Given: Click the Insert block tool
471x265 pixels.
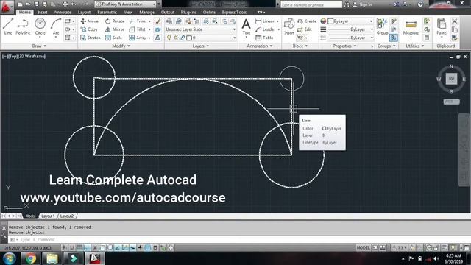Looking at the screenshot, I should (289, 26).
